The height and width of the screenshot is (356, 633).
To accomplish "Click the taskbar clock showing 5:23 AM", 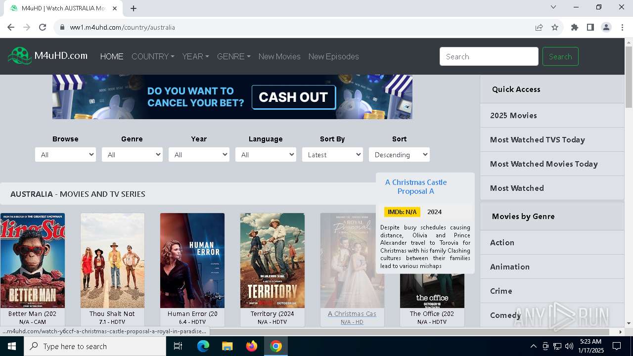I will coord(590,346).
